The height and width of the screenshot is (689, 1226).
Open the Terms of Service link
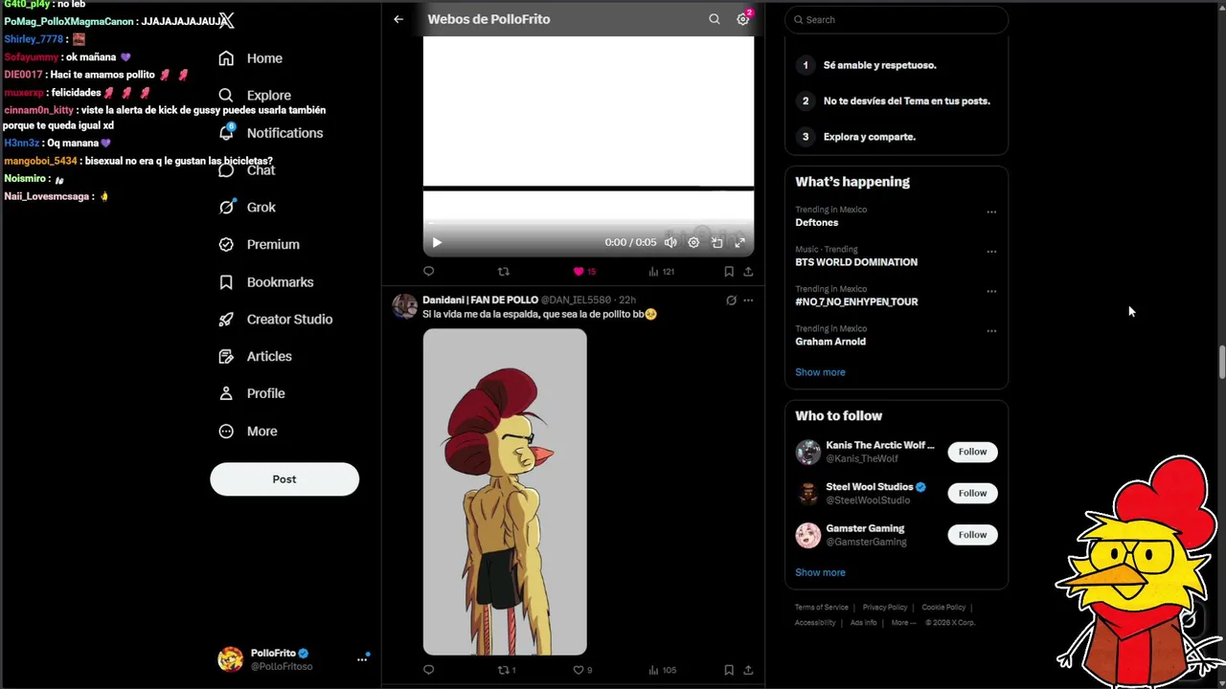pyautogui.click(x=822, y=608)
